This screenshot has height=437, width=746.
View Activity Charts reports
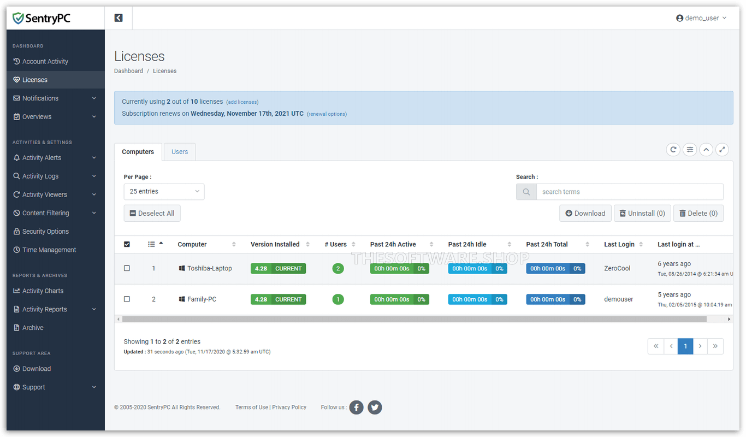pos(43,291)
